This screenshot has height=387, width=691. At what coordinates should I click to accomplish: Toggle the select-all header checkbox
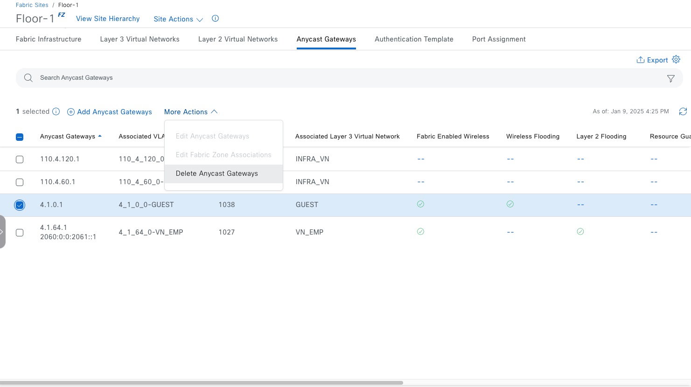tap(20, 137)
